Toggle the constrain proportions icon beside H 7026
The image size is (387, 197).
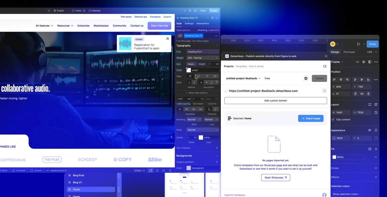tap(376, 112)
